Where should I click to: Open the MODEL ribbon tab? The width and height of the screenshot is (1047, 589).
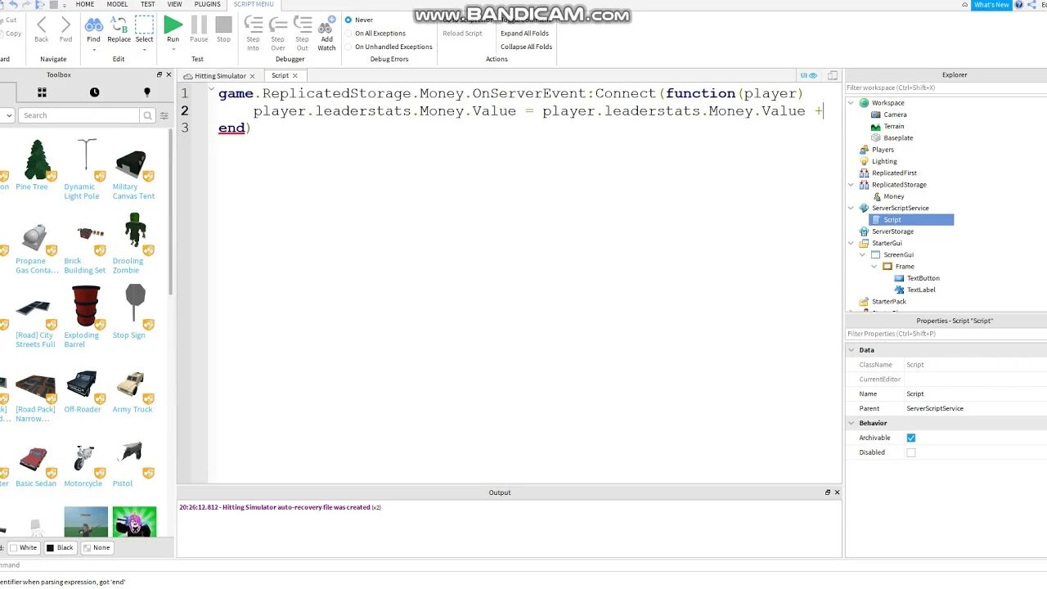coord(117,4)
